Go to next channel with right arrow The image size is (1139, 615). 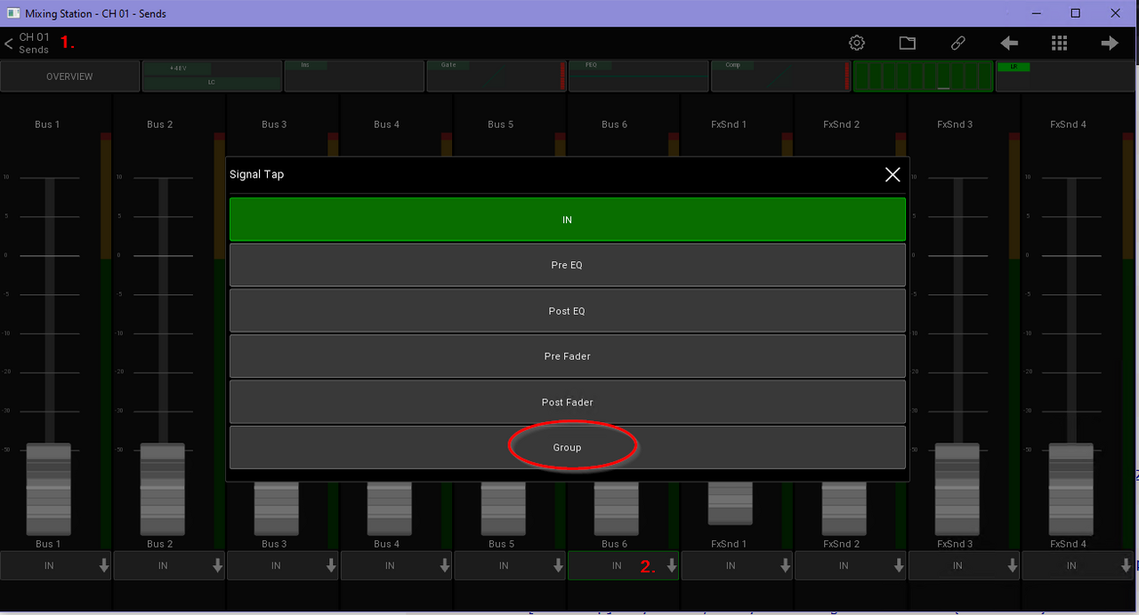(1110, 43)
